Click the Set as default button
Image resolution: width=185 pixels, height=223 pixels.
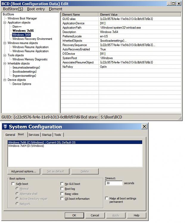(x=56, y=171)
